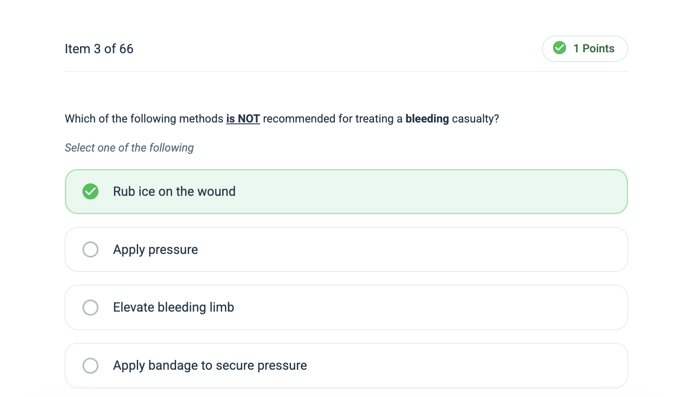Click the word "casualty?" in the question
The image size is (692, 397).
tap(475, 119)
